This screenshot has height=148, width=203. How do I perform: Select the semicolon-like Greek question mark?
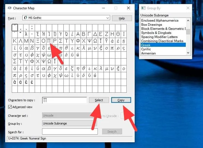click(x=32, y=28)
